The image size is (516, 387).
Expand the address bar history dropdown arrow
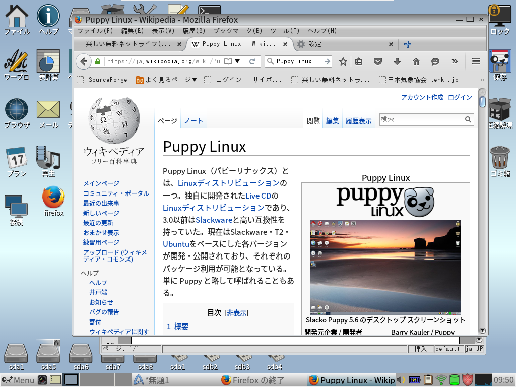[238, 61]
